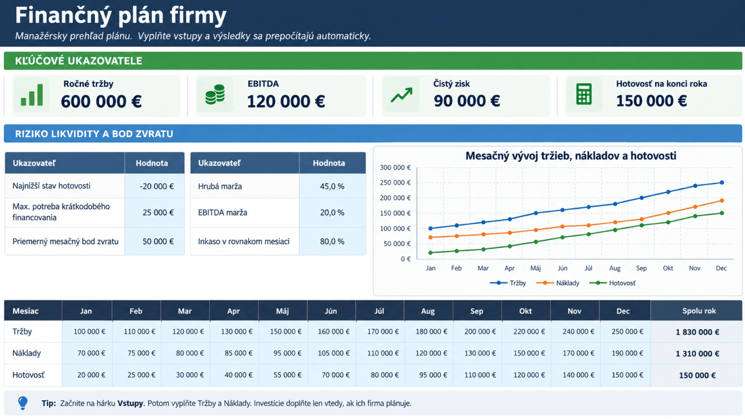Screen dimensions: 745x419
Task: Select the 50 000 € break-even value
Action: 158,241
